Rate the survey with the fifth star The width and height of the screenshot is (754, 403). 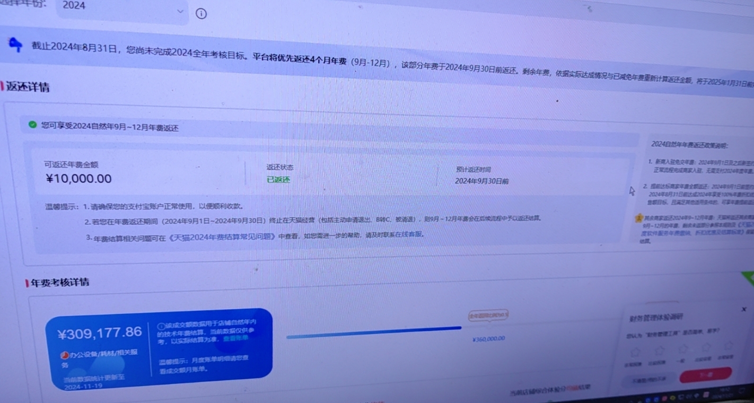point(729,346)
